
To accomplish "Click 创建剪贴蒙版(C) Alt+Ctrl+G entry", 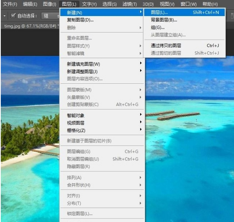I will click(x=102, y=104).
